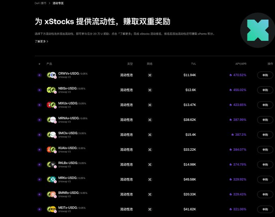Screen dimensions: 275x217
Task: Click the CRWVx-USDG product name
Action: coord(68,74)
